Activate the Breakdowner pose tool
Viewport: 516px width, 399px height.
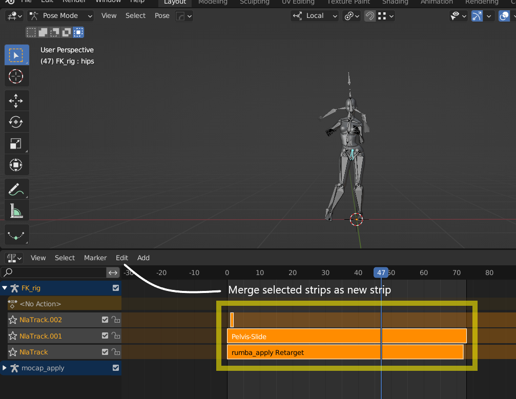click(16, 235)
